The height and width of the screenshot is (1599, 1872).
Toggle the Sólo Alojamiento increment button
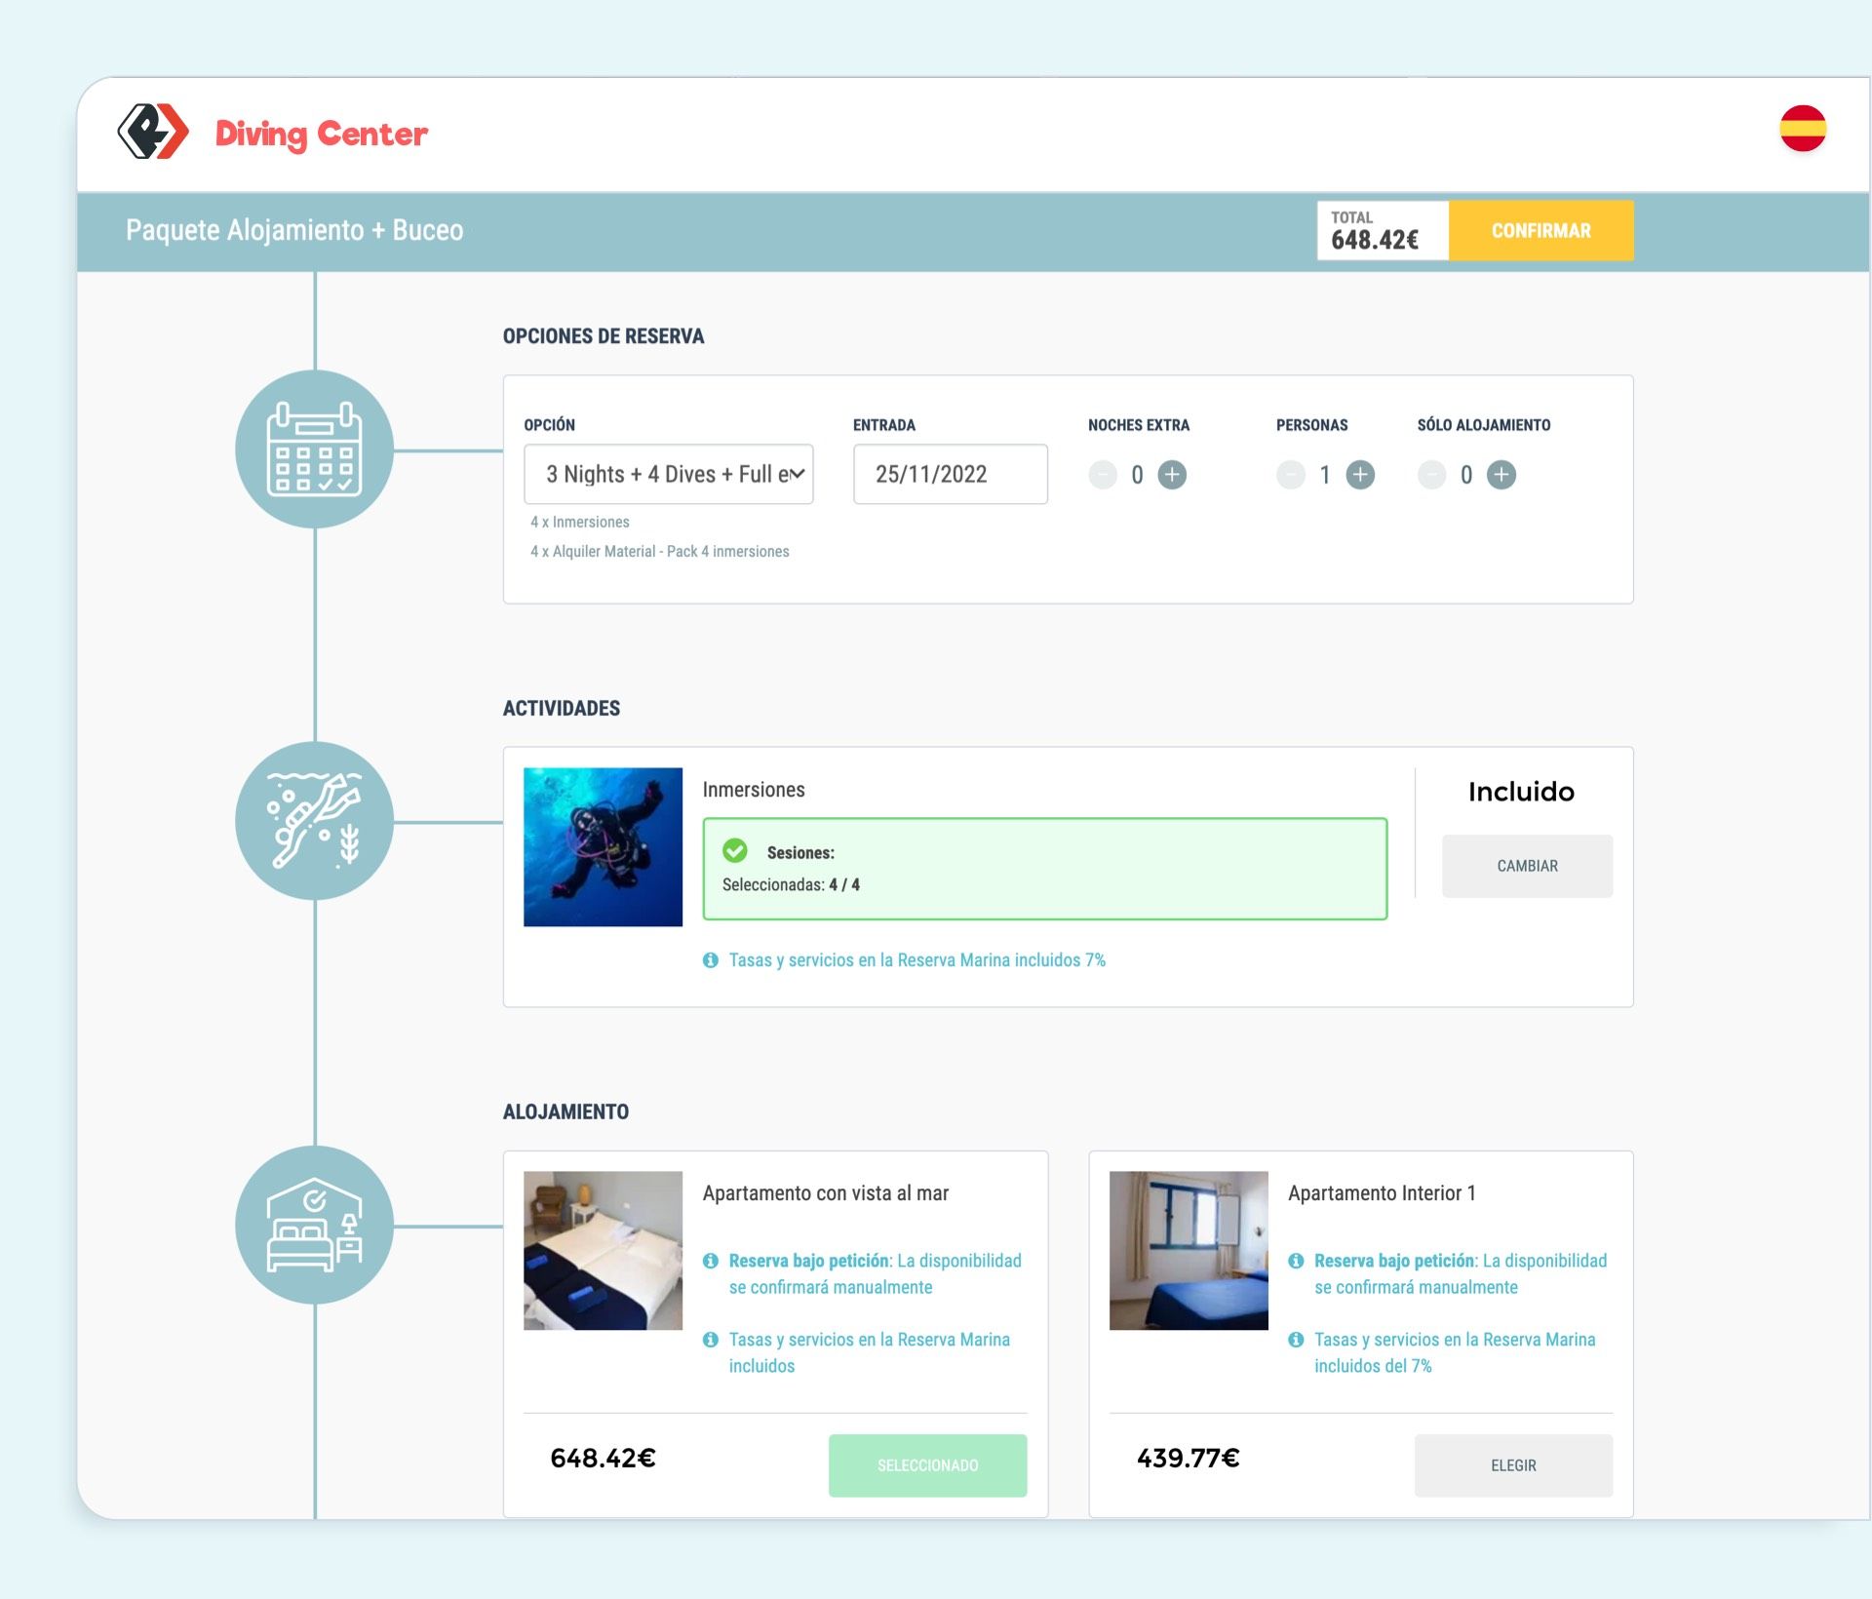click(x=1501, y=473)
